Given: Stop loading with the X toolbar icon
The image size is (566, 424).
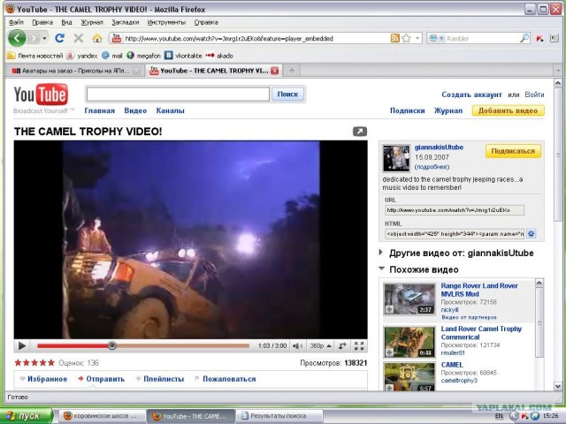Looking at the screenshot, I should tap(78, 38).
